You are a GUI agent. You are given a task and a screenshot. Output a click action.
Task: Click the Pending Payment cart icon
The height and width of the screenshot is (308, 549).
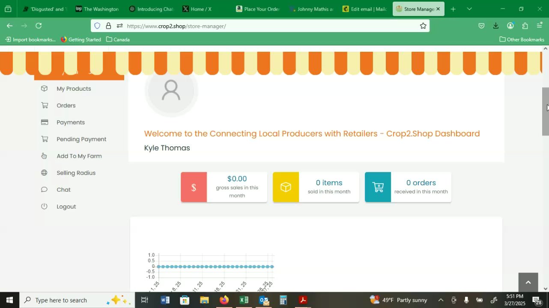(45, 139)
